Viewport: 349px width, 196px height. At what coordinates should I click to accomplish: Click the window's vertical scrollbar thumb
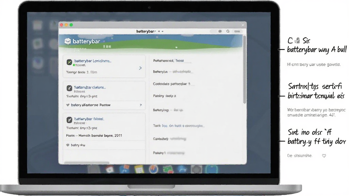pyautogui.click(x=244, y=69)
